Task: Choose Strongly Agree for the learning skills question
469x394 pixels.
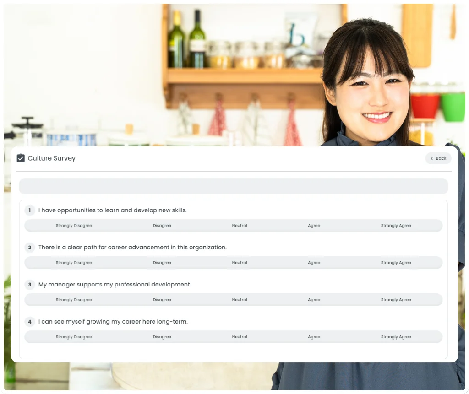Action: (x=396, y=225)
